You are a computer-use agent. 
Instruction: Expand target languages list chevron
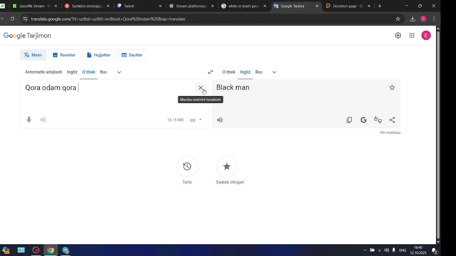[x=274, y=72]
